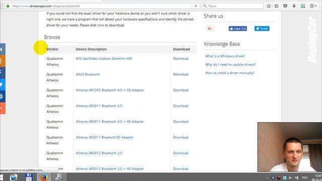The width and height of the screenshot is (322, 181).
Task: Open Atheros AR1005 Bluetooth 4.0 + HS Adapter
Action: pos(110,90)
